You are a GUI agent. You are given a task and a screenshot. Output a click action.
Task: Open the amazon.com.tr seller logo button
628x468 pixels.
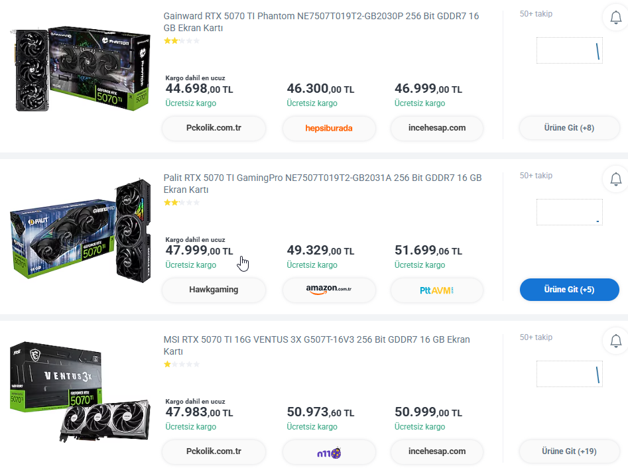(329, 290)
